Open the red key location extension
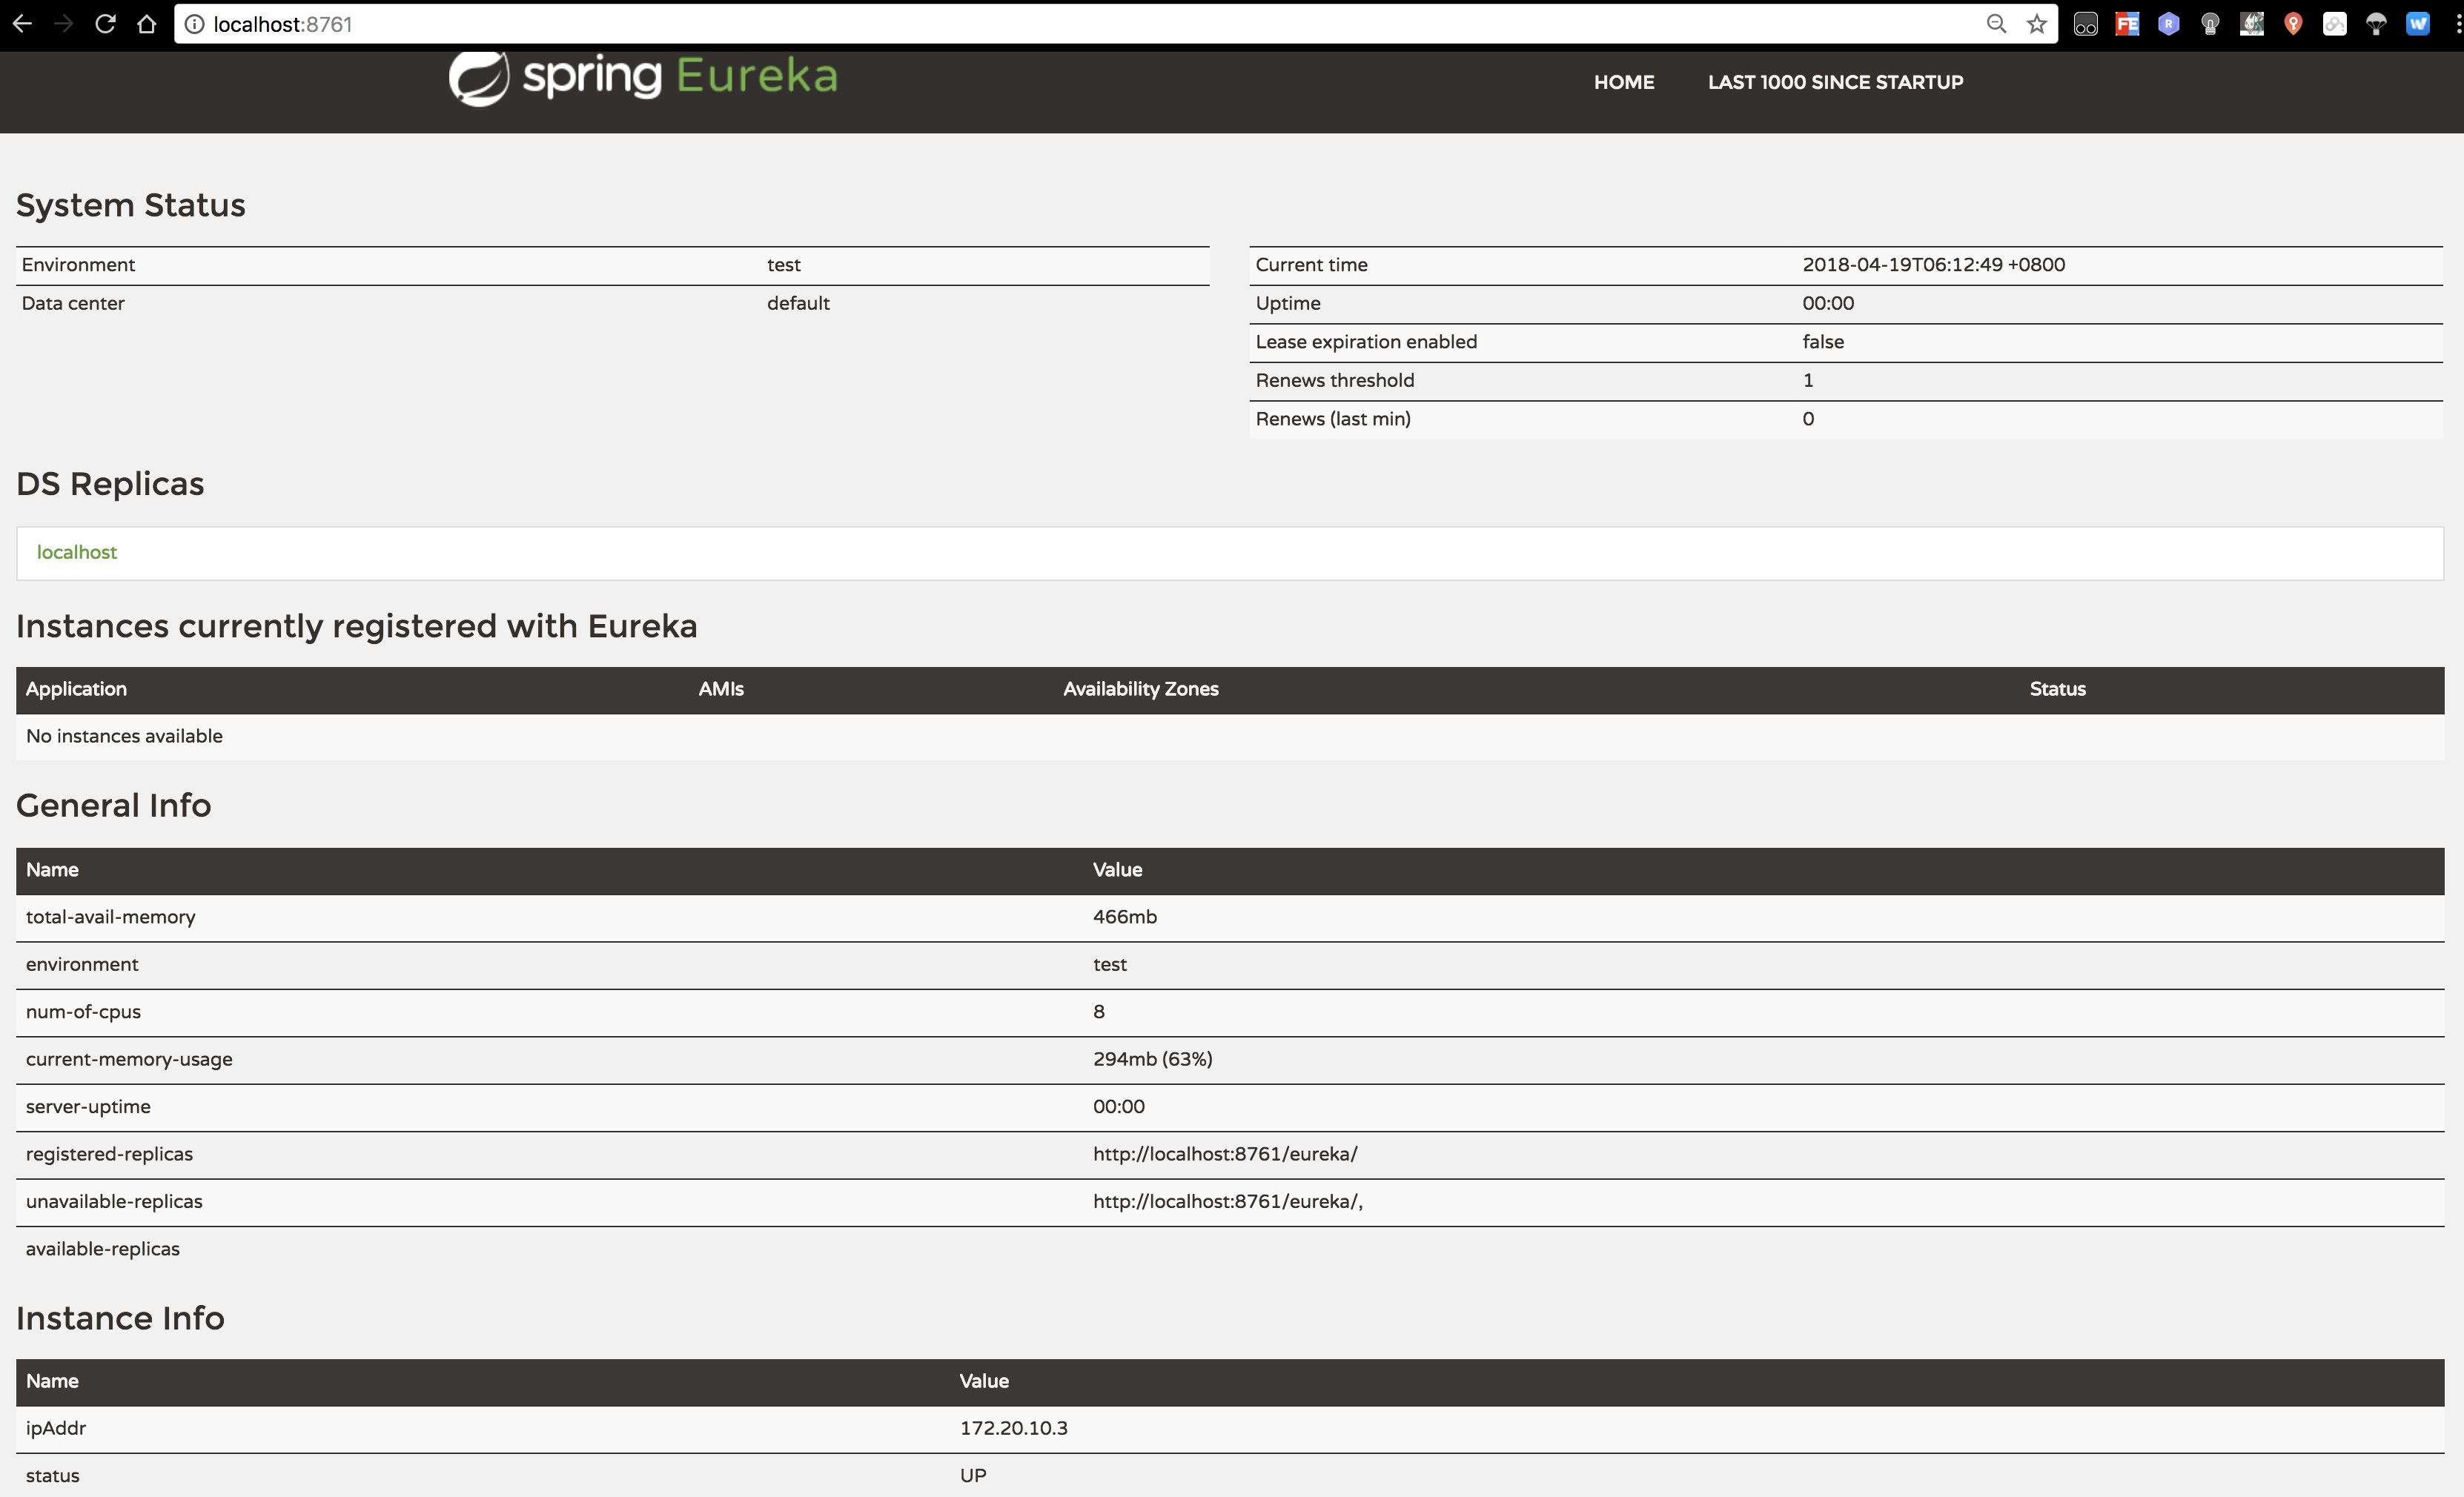 pos(2293,24)
